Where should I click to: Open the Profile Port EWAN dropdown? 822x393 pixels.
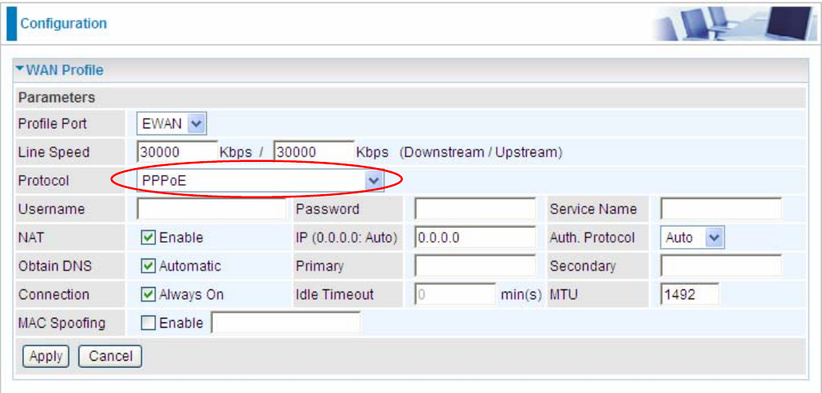click(171, 124)
